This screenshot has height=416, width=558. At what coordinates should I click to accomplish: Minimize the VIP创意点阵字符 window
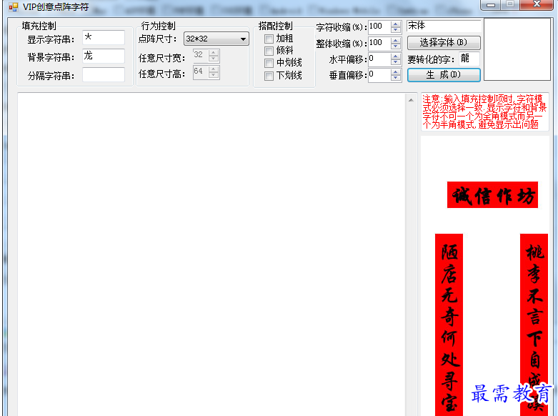(491, 4)
